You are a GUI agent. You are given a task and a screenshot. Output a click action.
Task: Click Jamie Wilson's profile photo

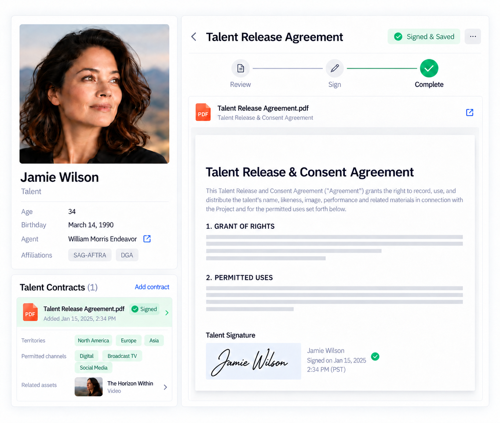point(94,94)
